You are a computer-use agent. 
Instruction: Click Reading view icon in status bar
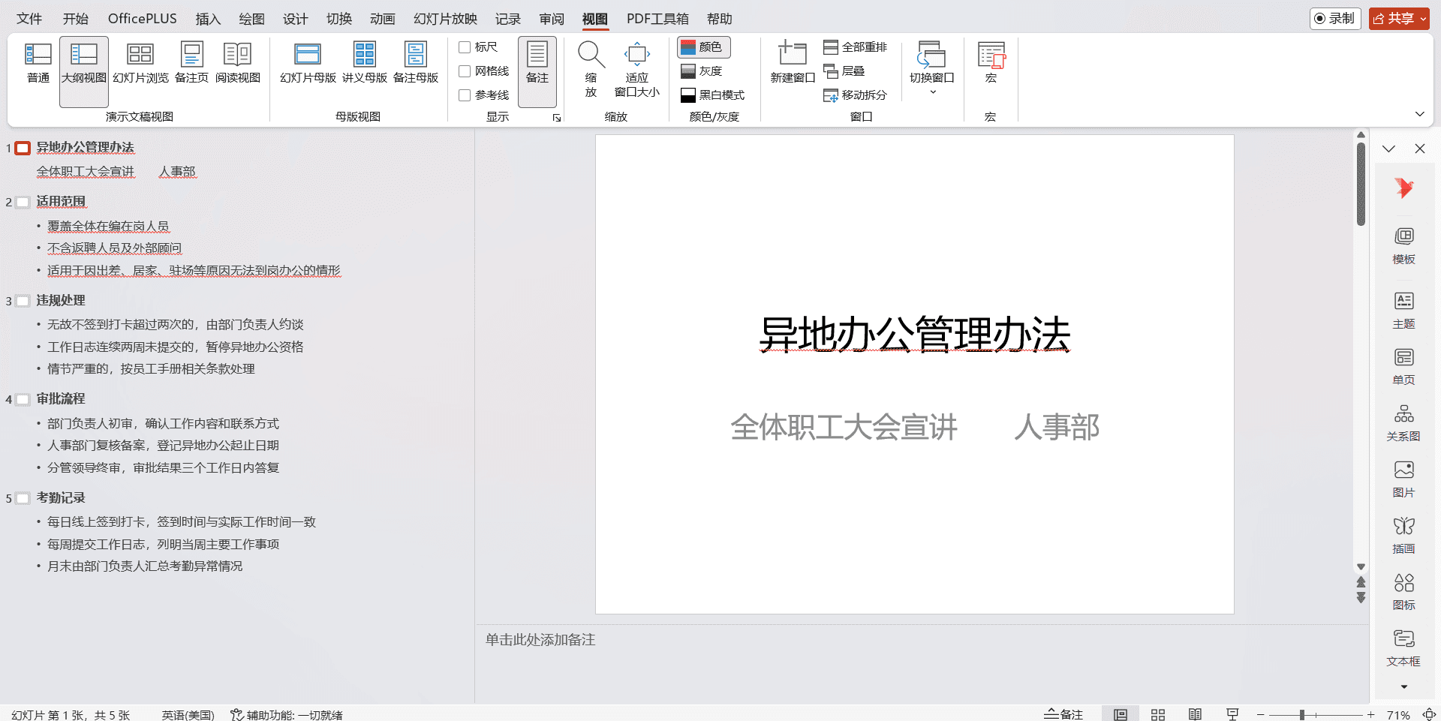click(1195, 714)
